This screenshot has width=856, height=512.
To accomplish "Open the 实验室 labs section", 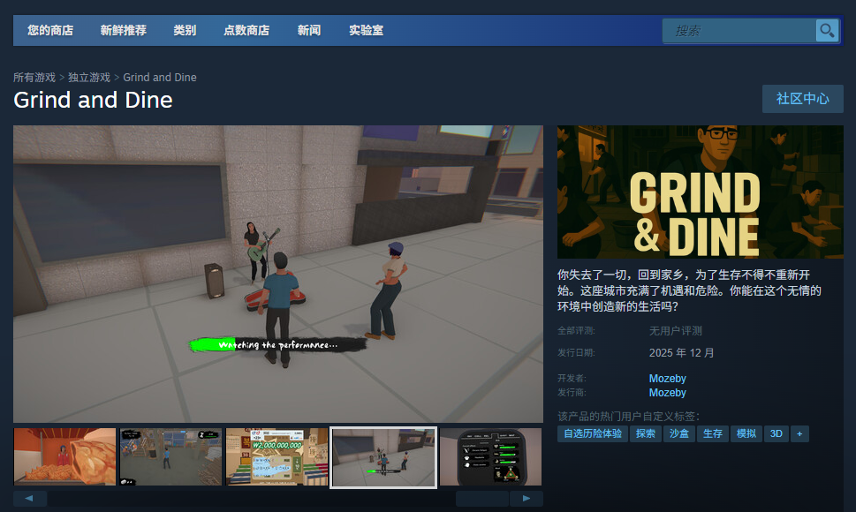I will tap(366, 29).
